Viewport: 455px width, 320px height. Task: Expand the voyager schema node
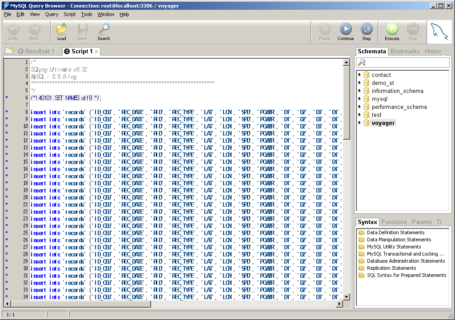[359, 123]
